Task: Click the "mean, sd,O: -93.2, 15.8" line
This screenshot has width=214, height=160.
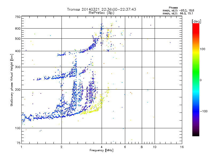Action: click(178, 10)
